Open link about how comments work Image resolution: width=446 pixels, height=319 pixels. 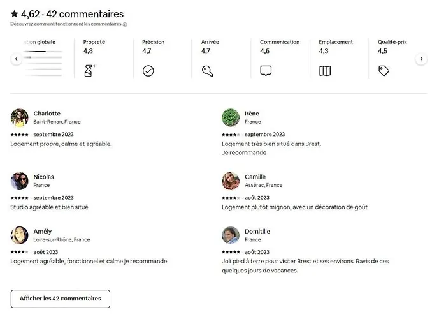click(66, 24)
